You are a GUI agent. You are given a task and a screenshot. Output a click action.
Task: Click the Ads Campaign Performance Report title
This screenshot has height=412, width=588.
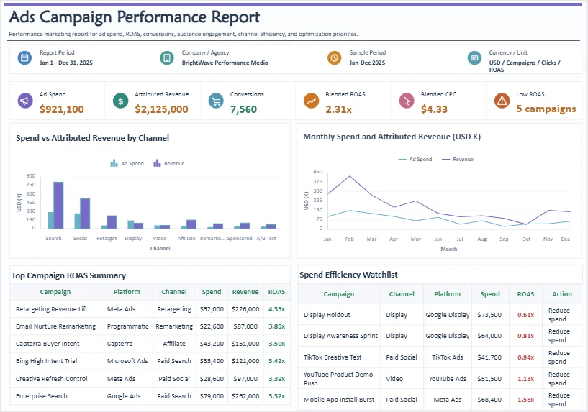135,17
